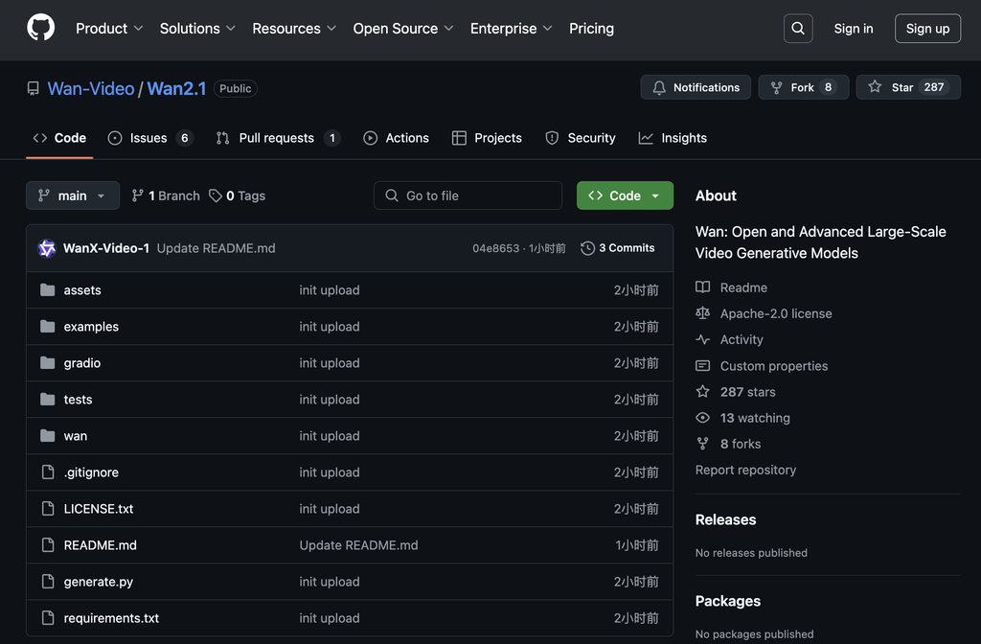Switch to the Insights tab
Viewport: 981px width, 644px height.
pyautogui.click(x=673, y=138)
